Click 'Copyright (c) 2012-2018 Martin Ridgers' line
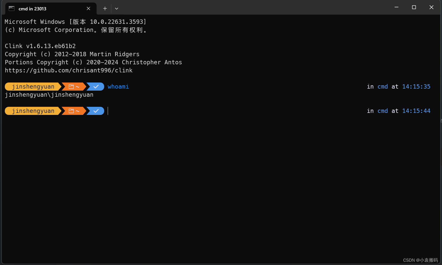 72,54
